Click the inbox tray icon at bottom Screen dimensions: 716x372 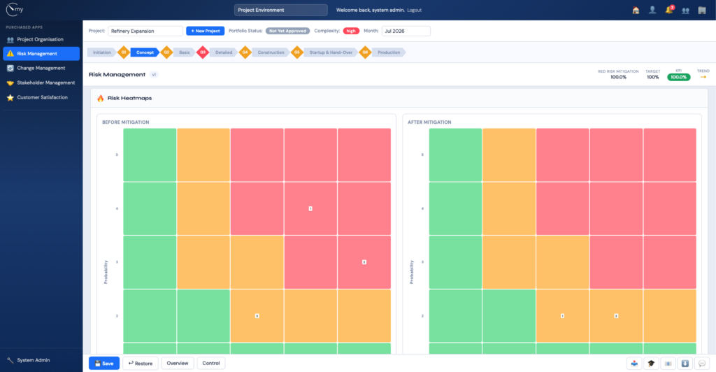coord(634,364)
